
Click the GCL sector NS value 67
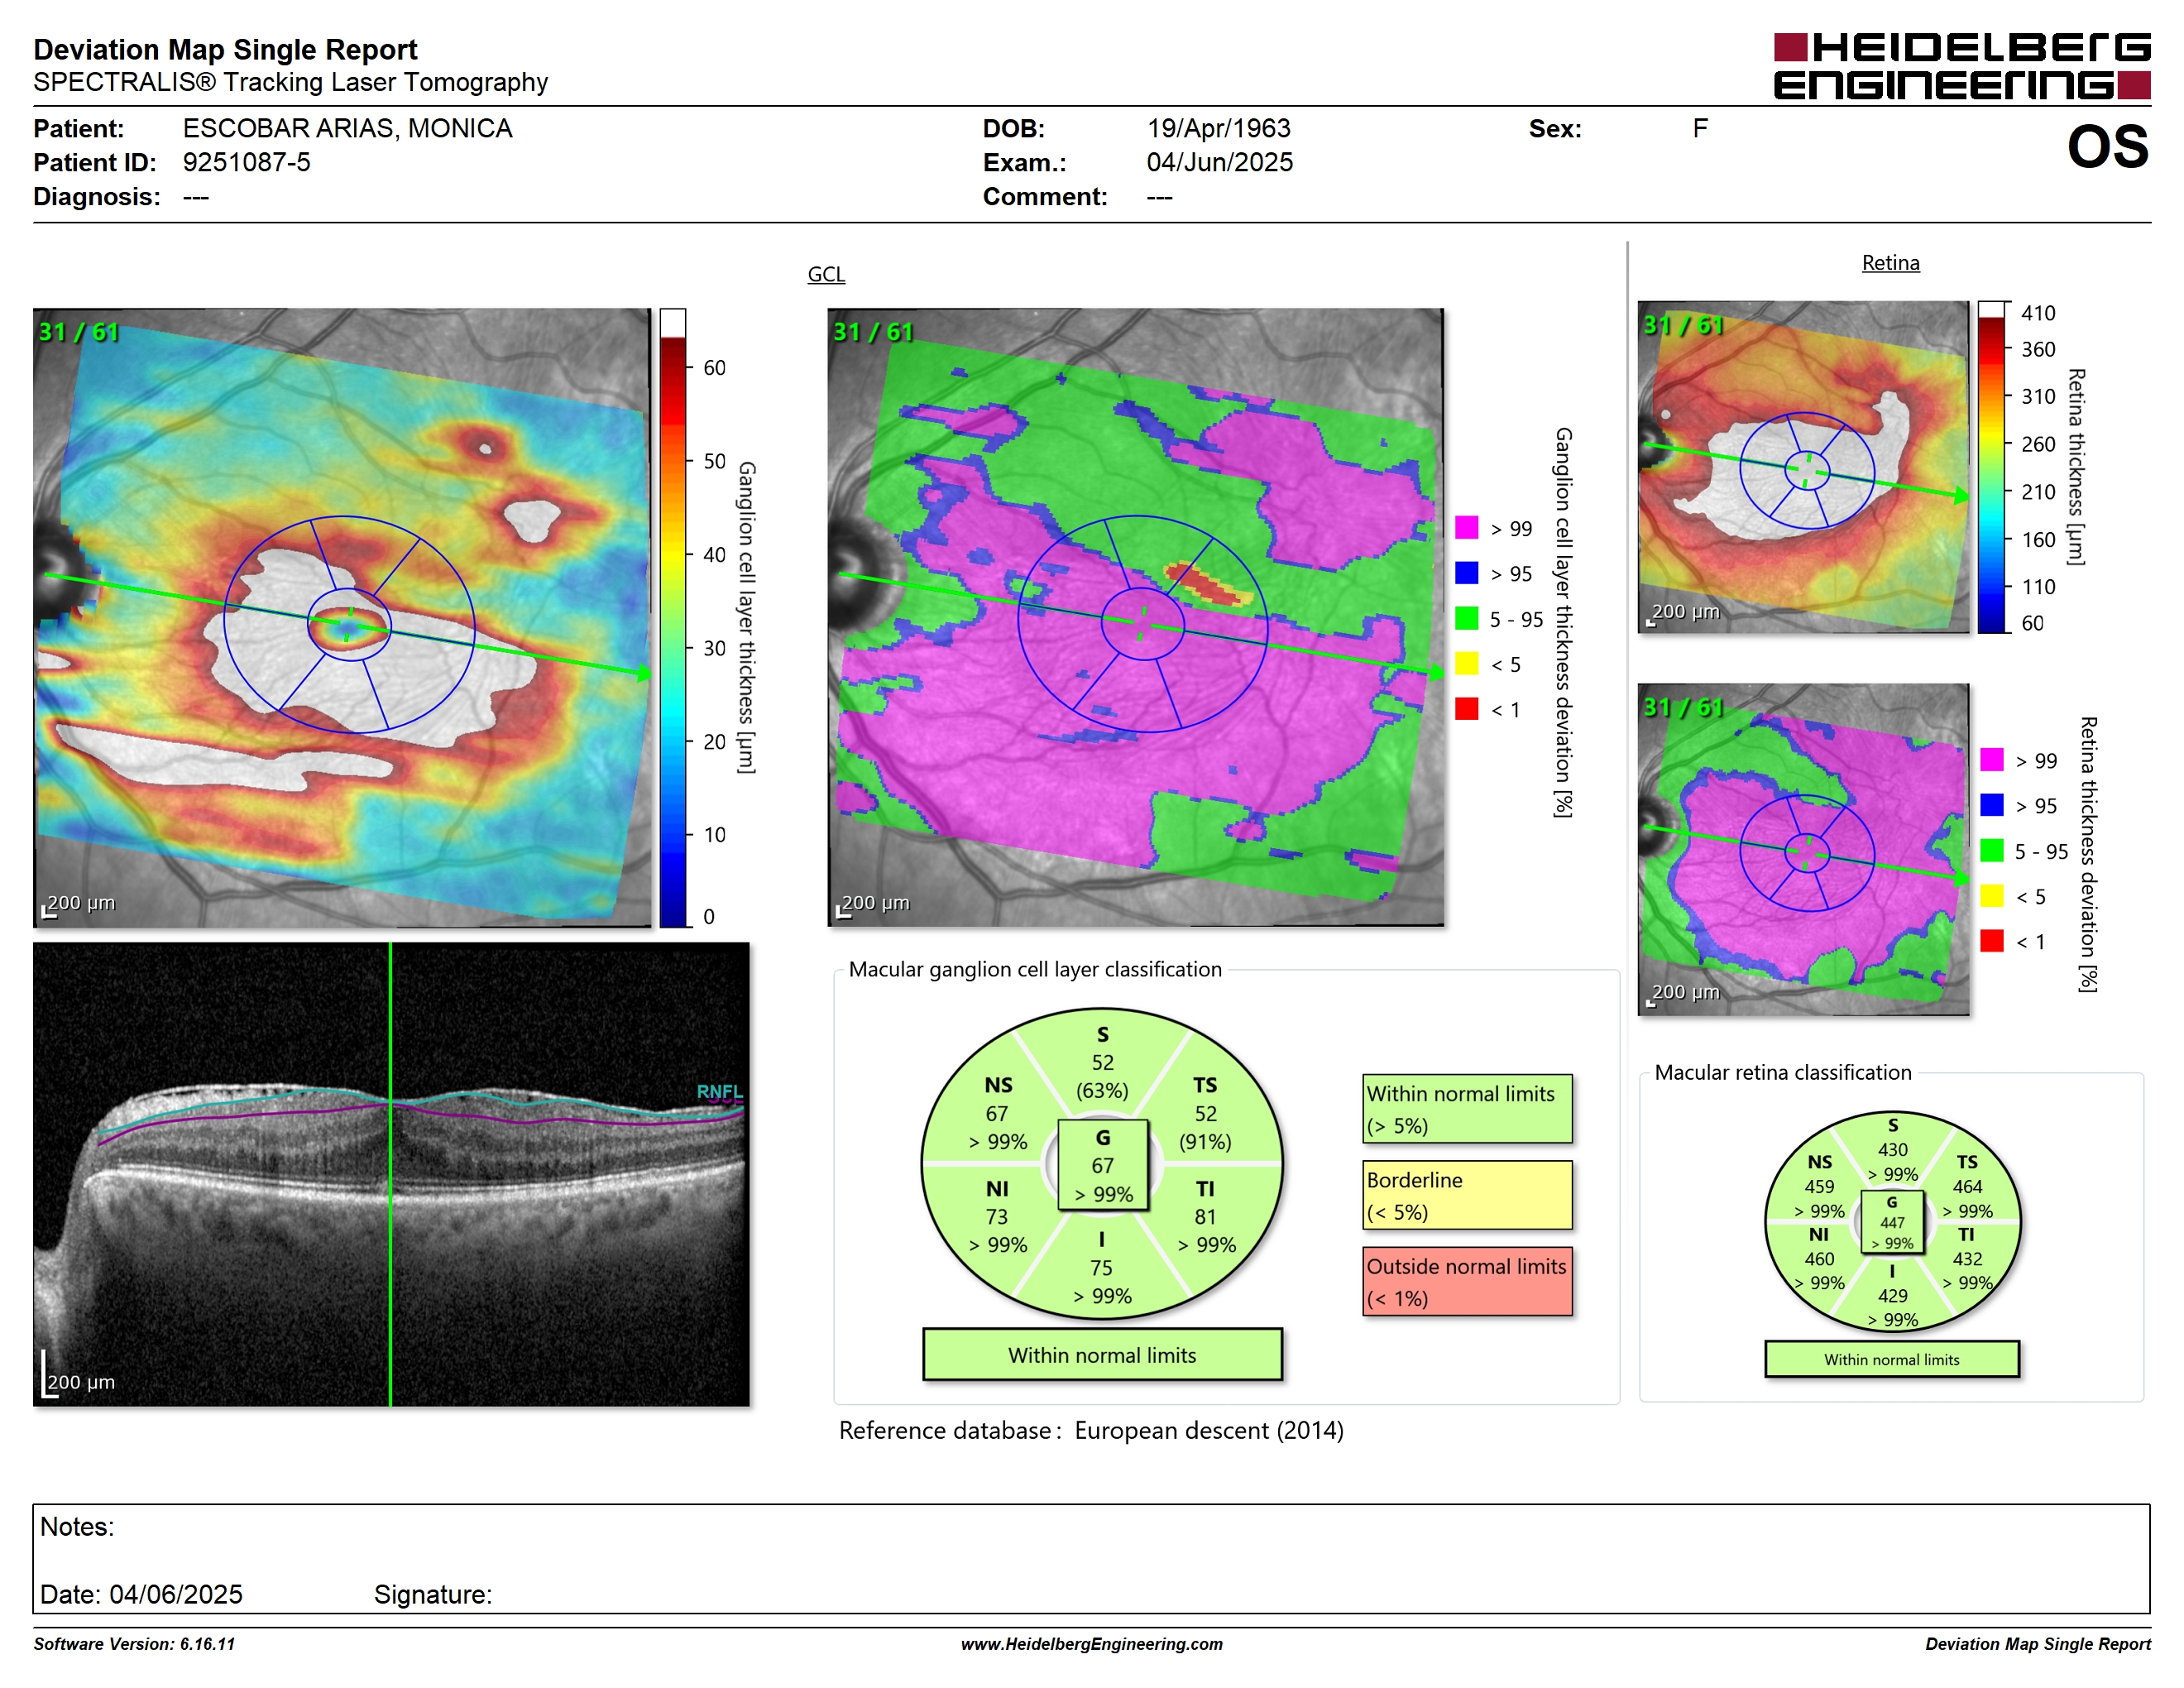tap(998, 1114)
